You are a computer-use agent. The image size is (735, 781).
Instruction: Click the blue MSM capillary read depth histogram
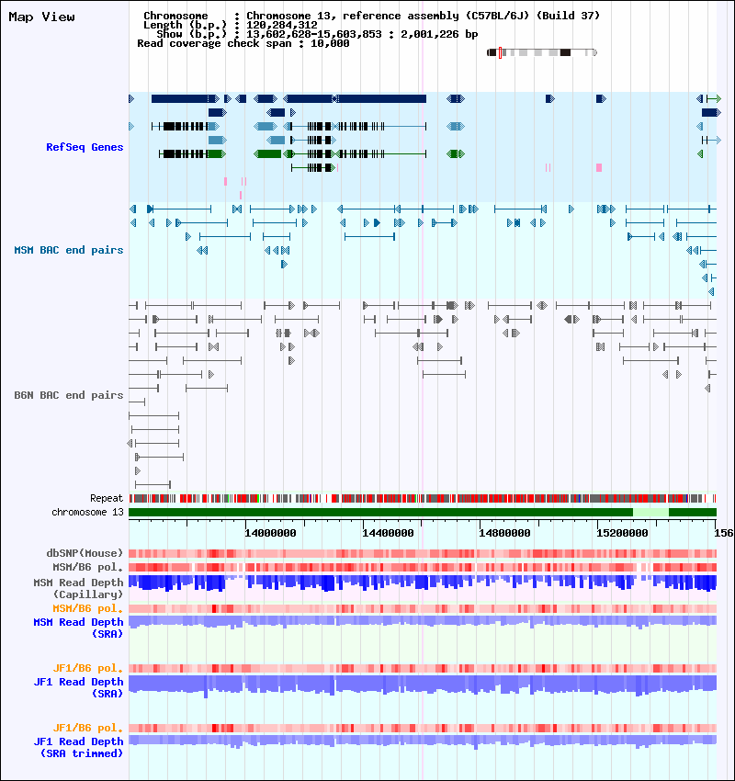(423, 583)
